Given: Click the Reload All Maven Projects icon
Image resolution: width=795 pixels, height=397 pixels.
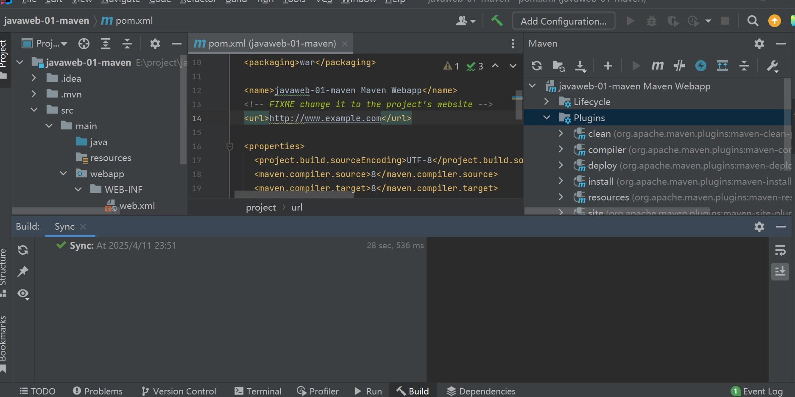Looking at the screenshot, I should click(537, 66).
